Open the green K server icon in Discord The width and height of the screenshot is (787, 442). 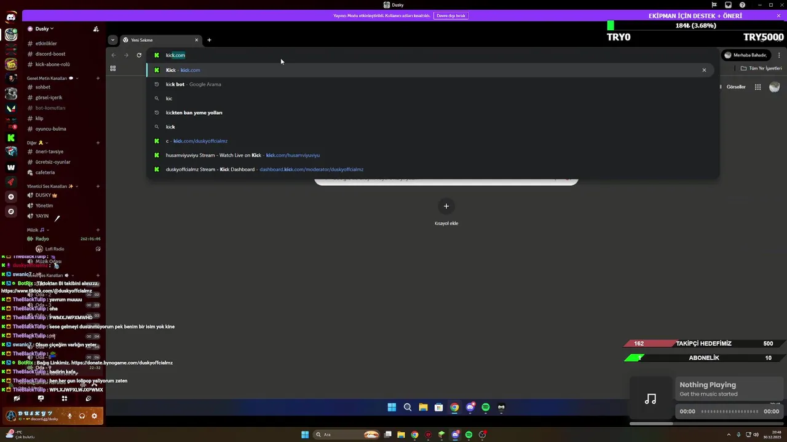pos(10,138)
